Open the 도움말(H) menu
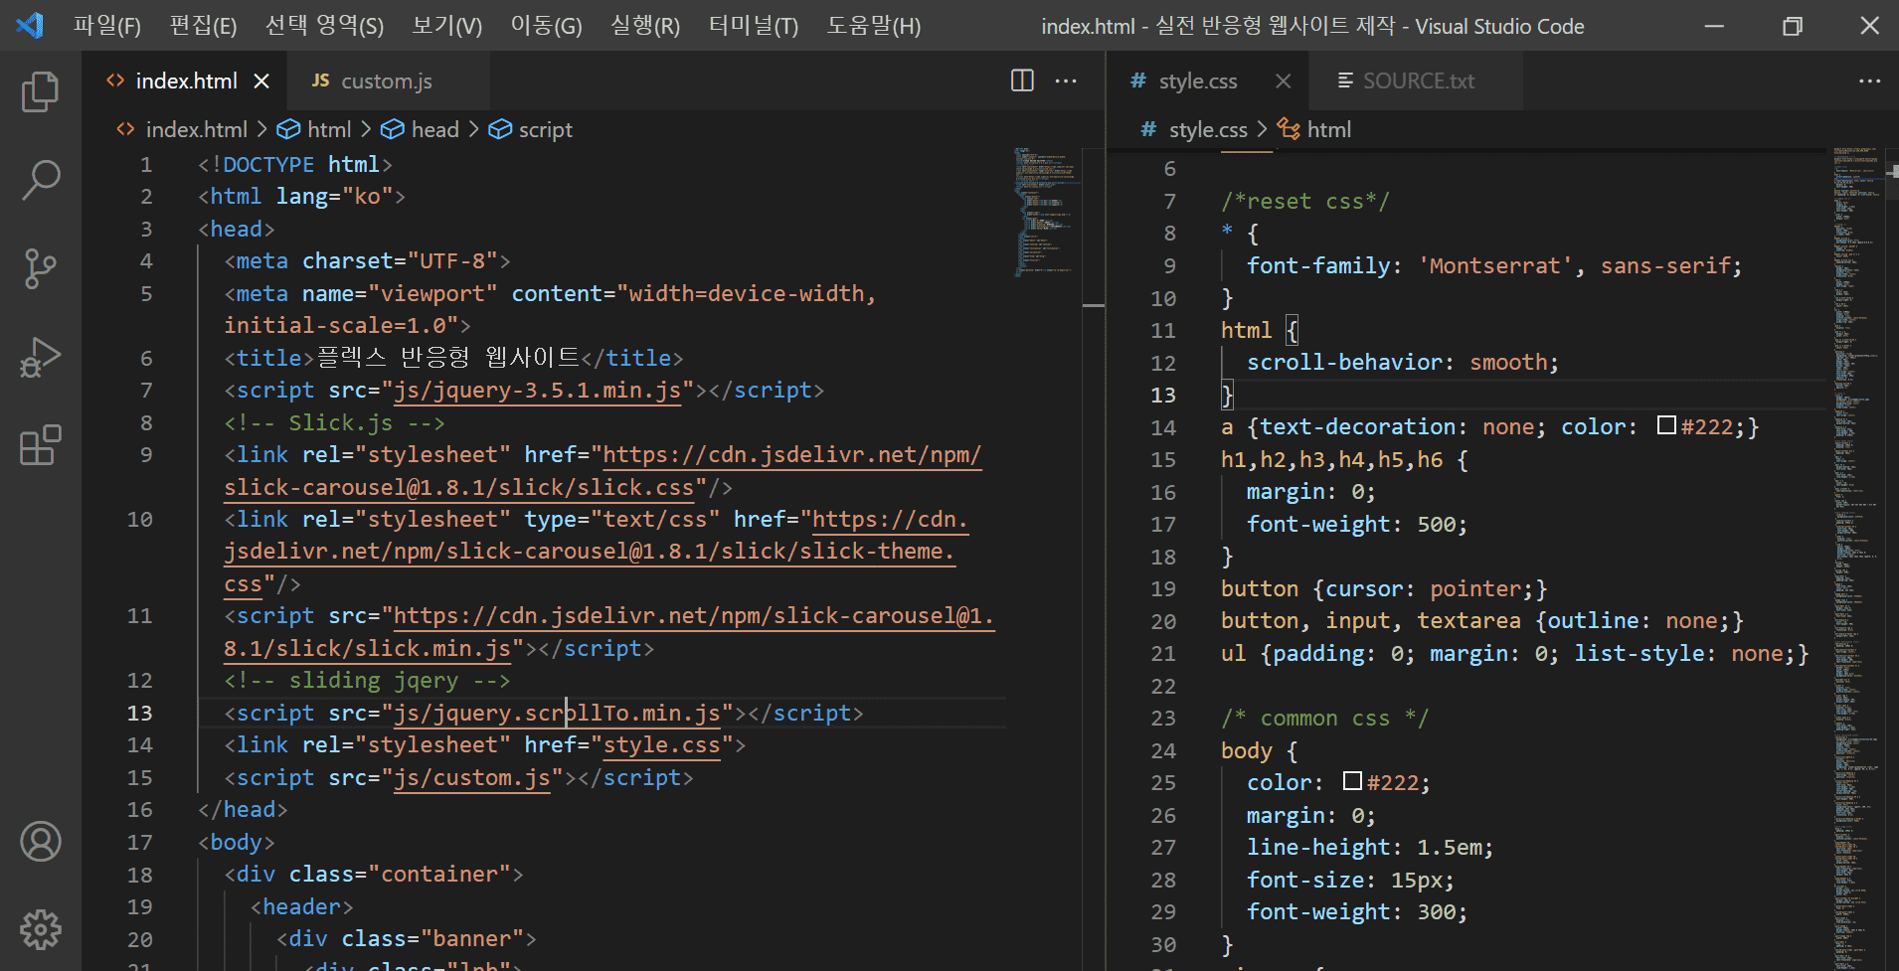1899x971 pixels. [874, 26]
